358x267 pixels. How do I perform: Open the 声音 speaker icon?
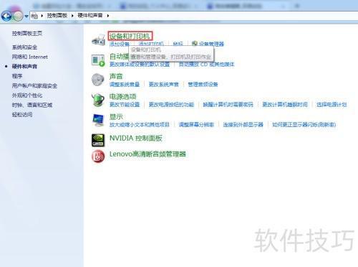pos(98,80)
